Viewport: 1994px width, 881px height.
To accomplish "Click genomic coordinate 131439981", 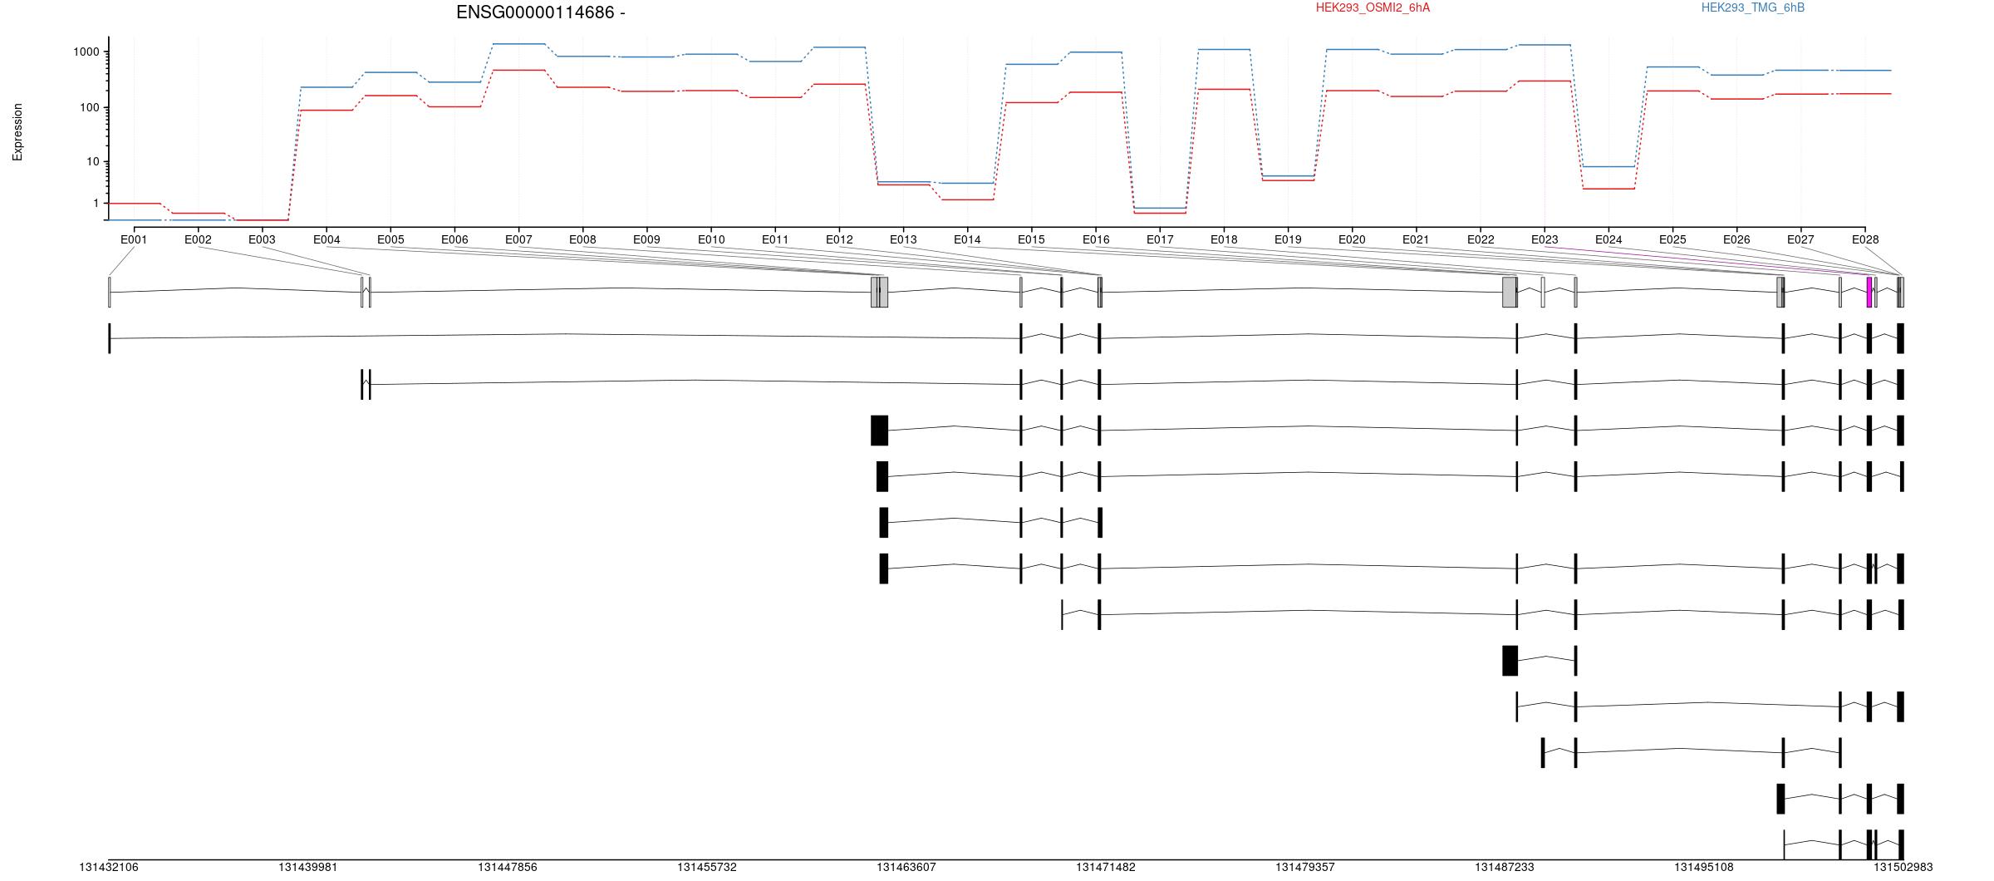I will click(308, 867).
